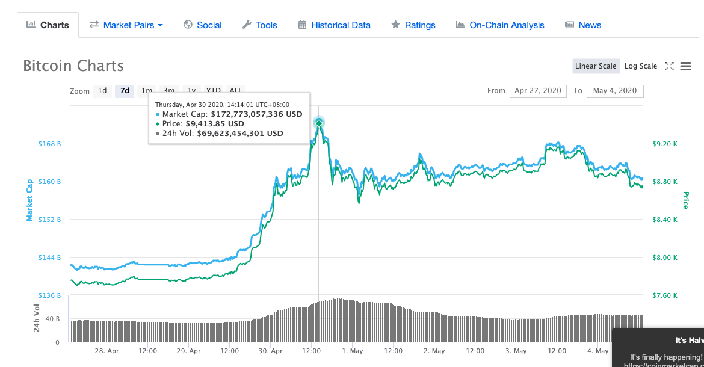Click the green diamond marker at price peak
The height and width of the screenshot is (367, 704).
point(319,123)
